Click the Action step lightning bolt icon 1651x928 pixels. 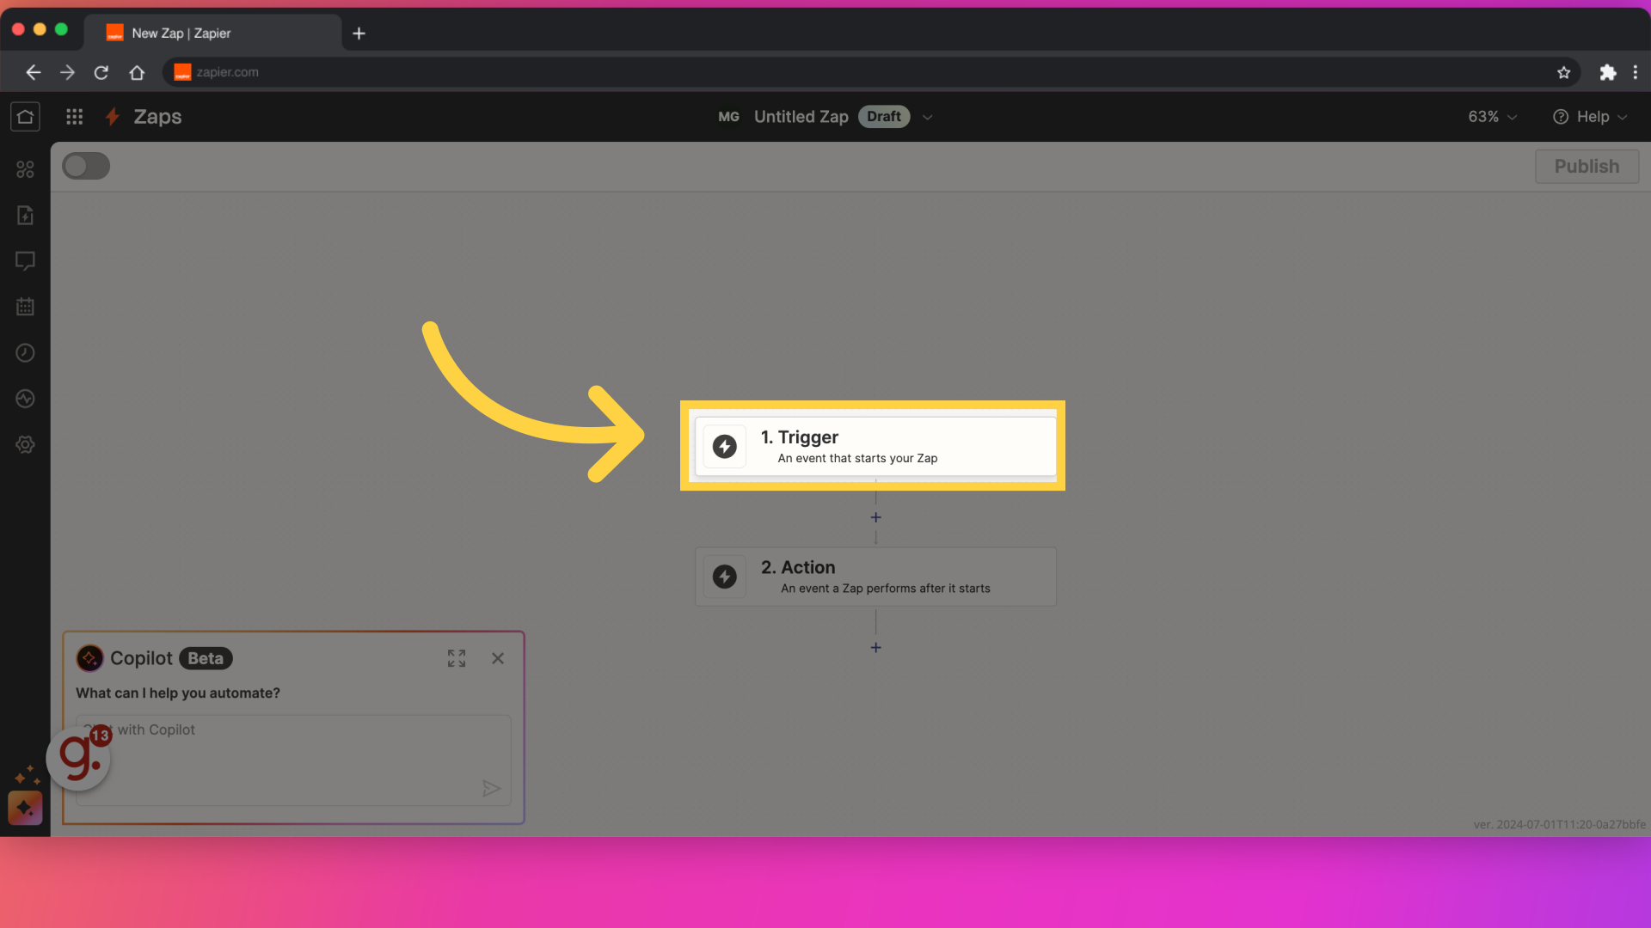[x=726, y=576]
